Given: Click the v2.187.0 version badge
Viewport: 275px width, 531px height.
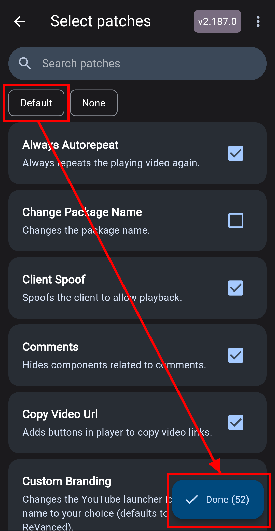Looking at the screenshot, I should click(x=217, y=21).
